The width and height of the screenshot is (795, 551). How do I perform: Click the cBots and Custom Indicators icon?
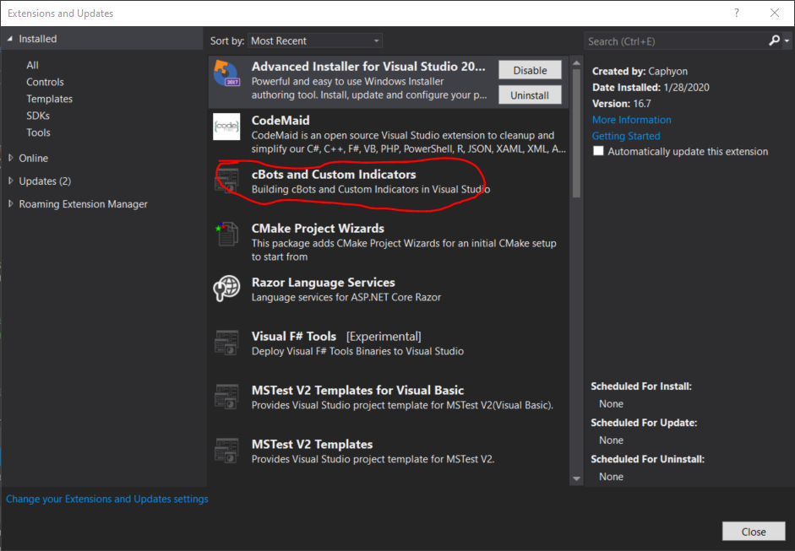226,181
